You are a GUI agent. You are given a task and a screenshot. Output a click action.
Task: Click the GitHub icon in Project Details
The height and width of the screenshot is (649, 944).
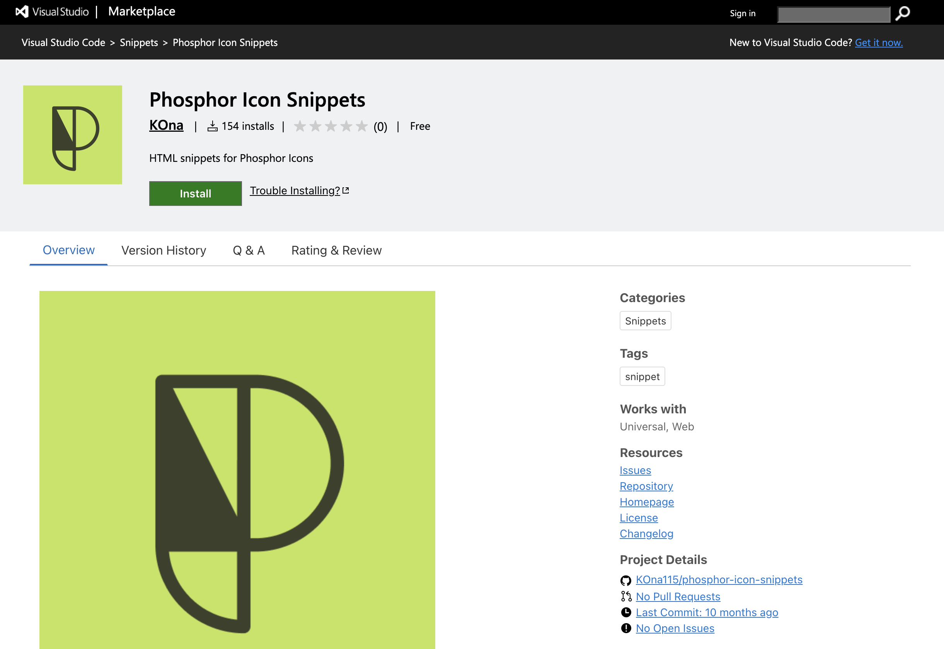[x=625, y=580]
